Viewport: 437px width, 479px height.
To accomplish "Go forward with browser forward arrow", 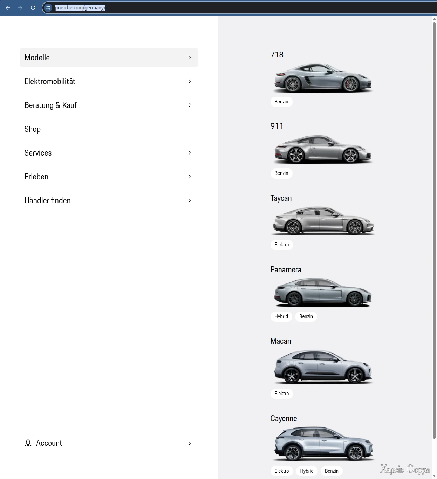I will coord(20,8).
